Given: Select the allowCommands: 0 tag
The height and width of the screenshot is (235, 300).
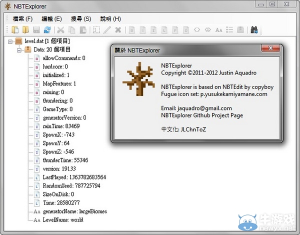Looking at the screenshot, I should click(64, 58).
